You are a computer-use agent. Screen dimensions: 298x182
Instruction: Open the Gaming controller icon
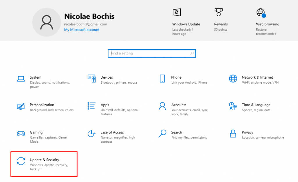(x=21, y=134)
